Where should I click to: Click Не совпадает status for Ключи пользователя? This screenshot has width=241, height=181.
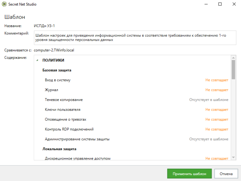coord(217,110)
